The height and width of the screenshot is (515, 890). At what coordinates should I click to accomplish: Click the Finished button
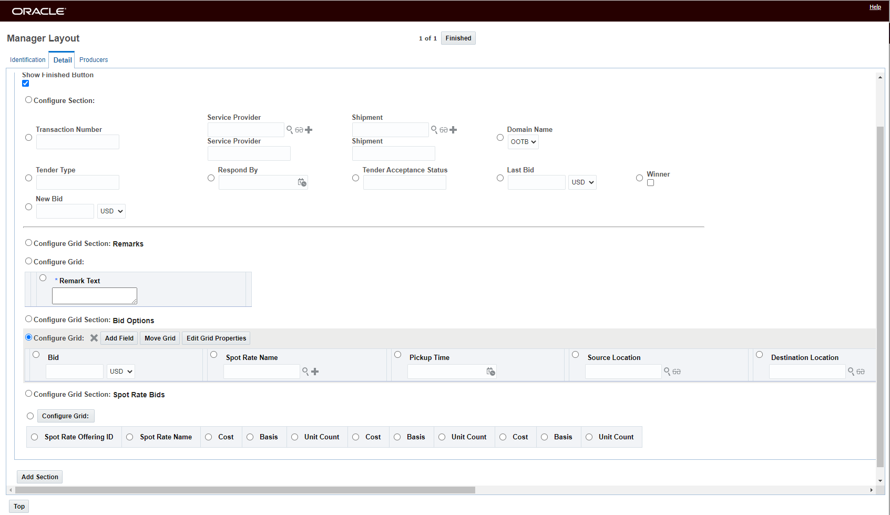pos(458,38)
